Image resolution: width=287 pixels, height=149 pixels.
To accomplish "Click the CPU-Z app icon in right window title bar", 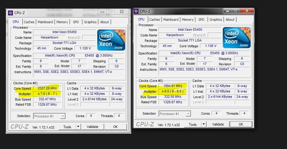I will (x=136, y=11).
